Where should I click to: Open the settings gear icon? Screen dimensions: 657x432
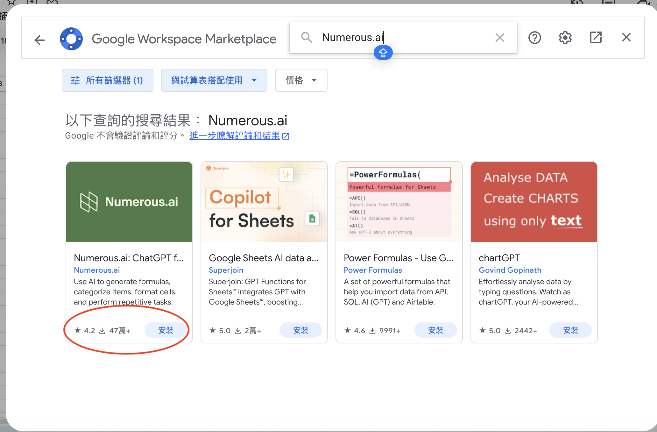pyautogui.click(x=565, y=38)
